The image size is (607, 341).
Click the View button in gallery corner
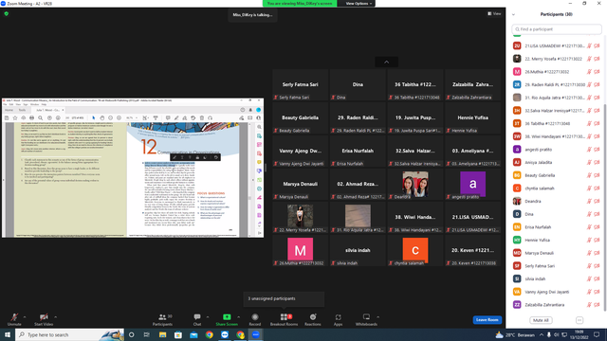[494, 13]
